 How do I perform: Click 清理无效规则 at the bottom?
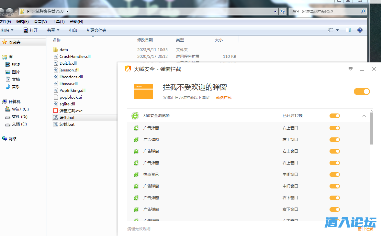pos(139,229)
